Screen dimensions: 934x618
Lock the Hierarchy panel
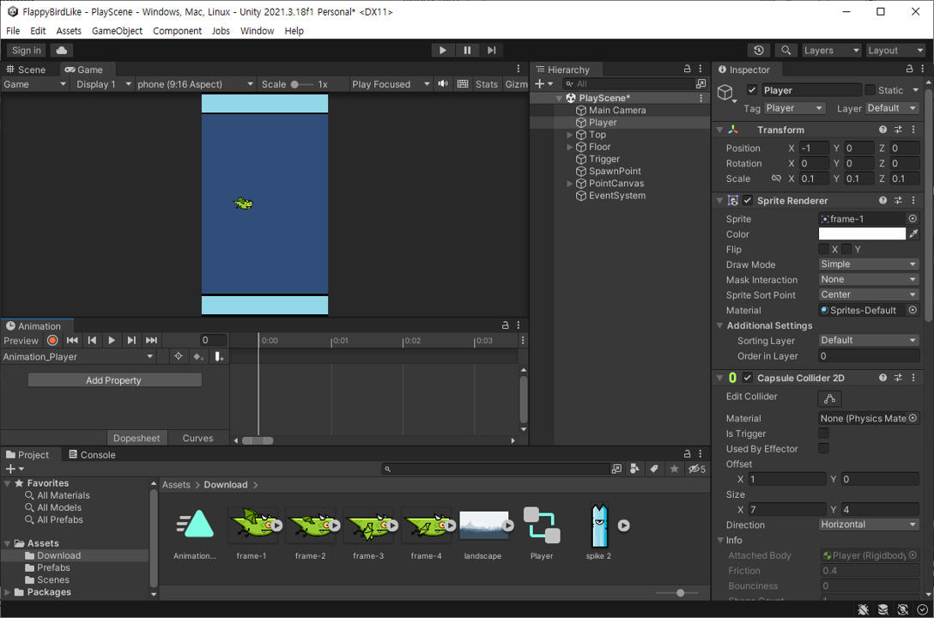tap(687, 69)
